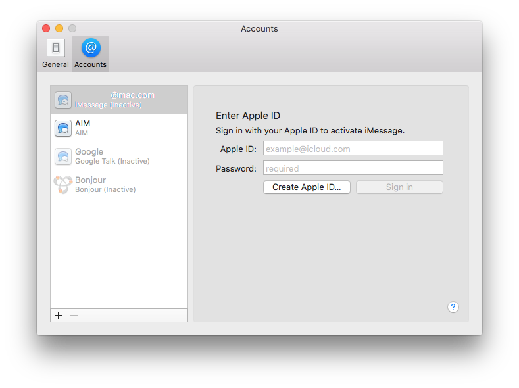Click the Create Apple ID... button
Screen dimensions: 519x388
(x=307, y=187)
